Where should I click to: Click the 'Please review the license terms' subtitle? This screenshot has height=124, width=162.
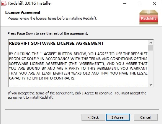point(52,18)
